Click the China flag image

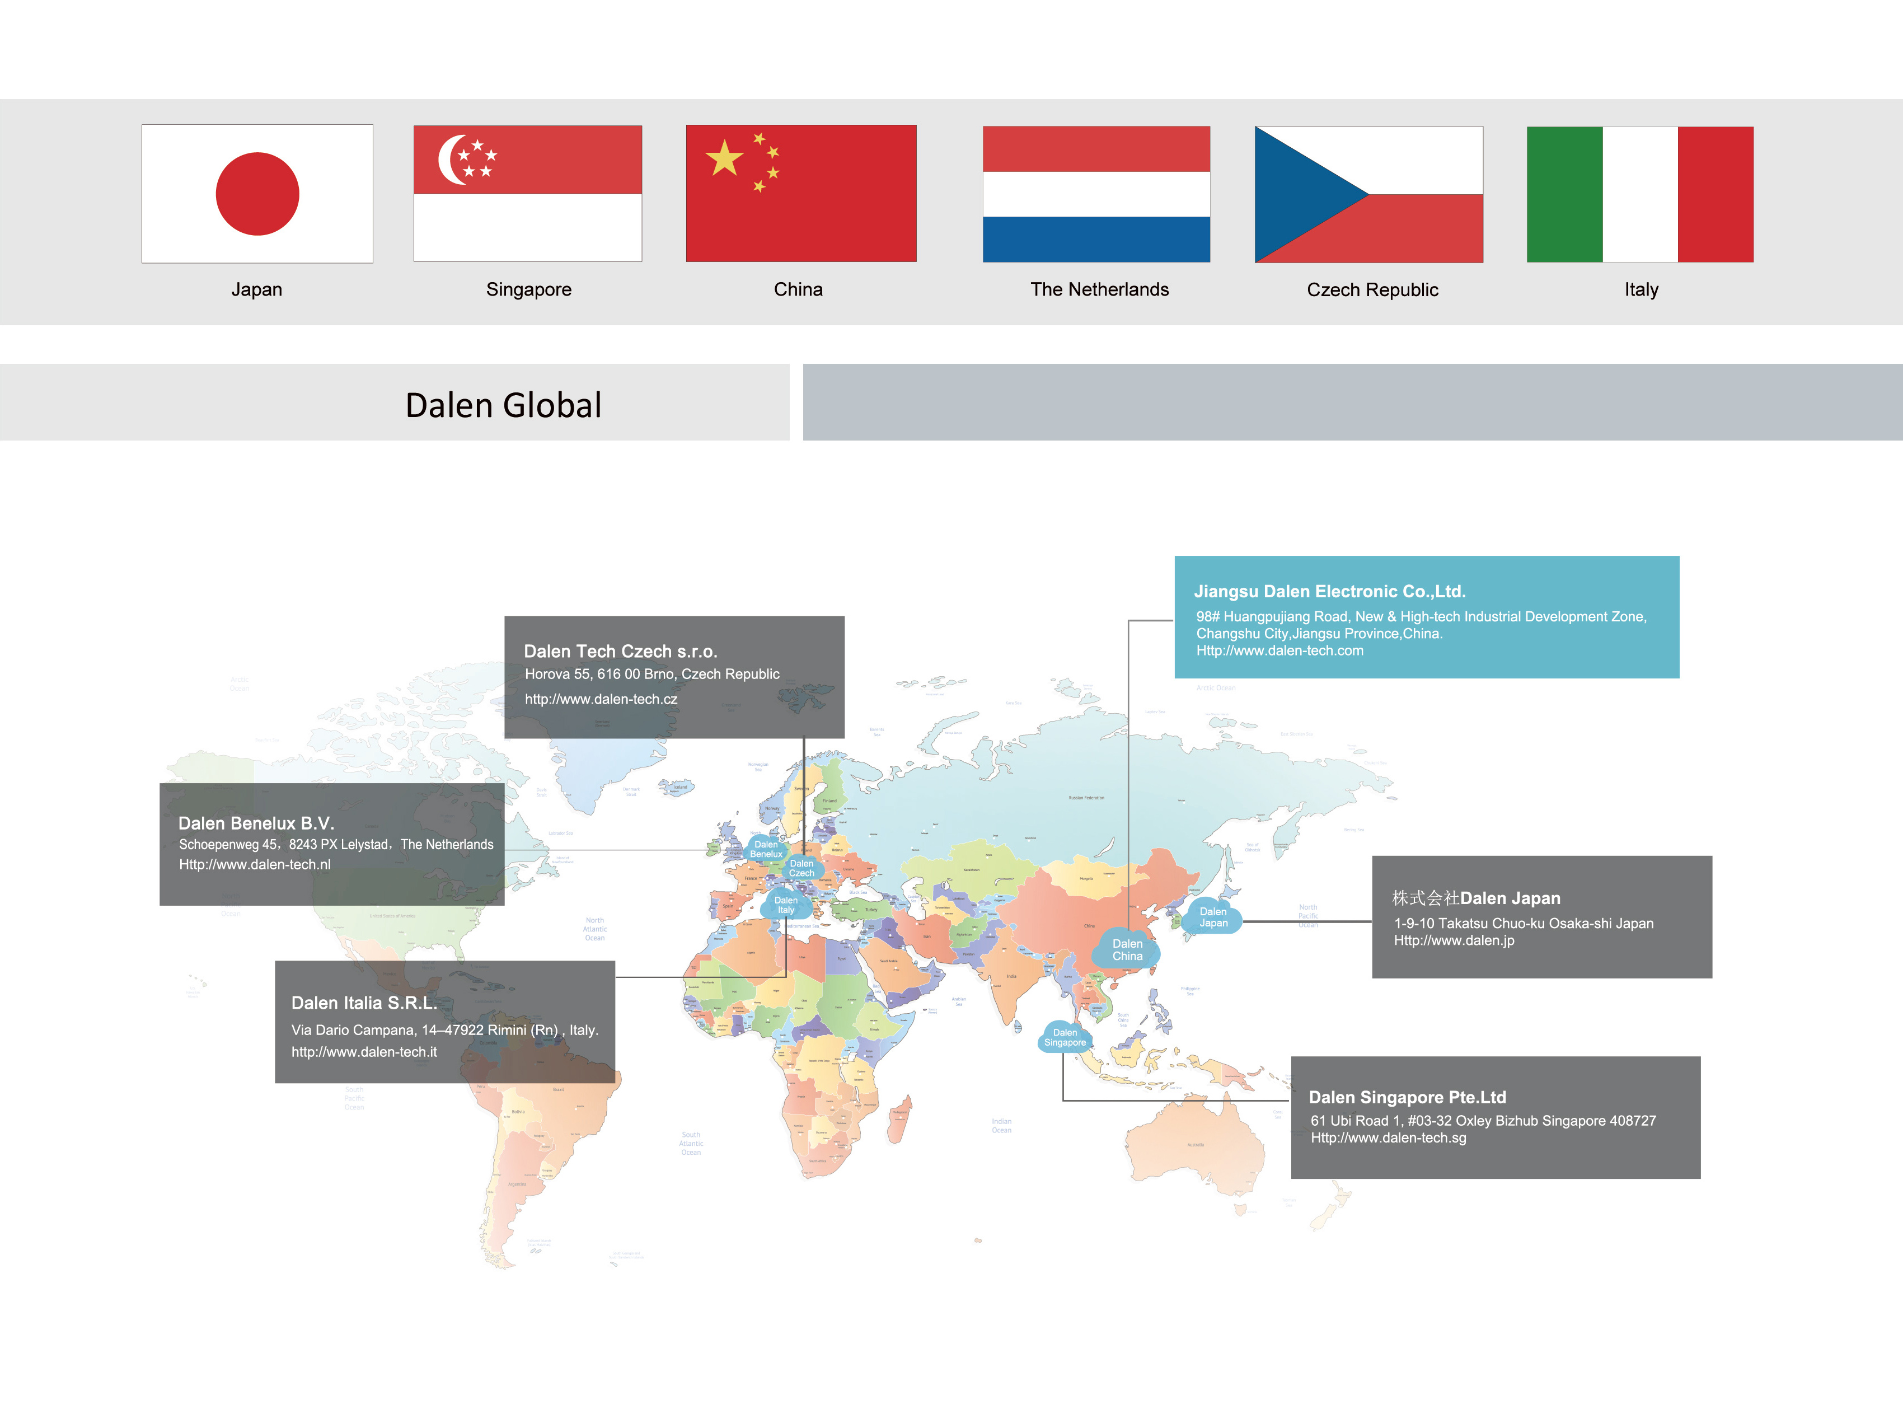point(801,193)
